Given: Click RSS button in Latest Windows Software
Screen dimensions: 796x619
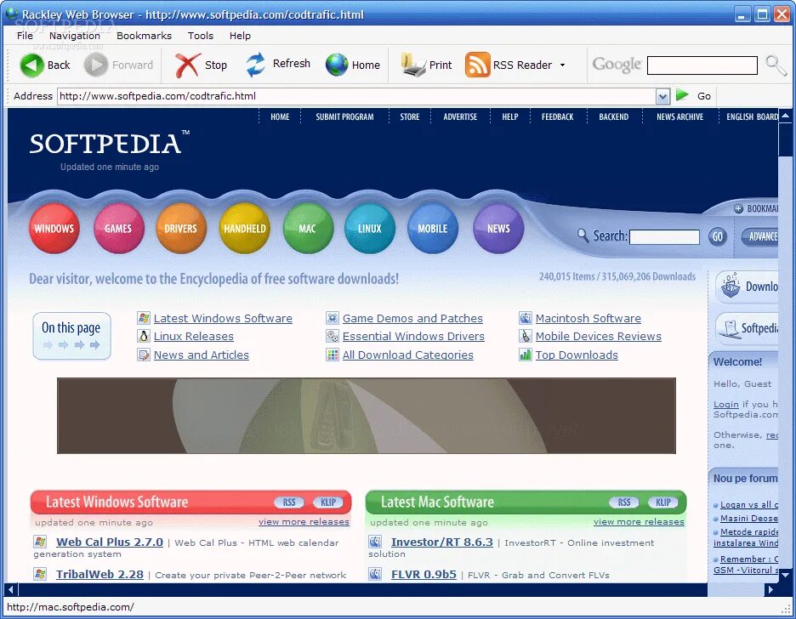Looking at the screenshot, I should pyautogui.click(x=289, y=503).
